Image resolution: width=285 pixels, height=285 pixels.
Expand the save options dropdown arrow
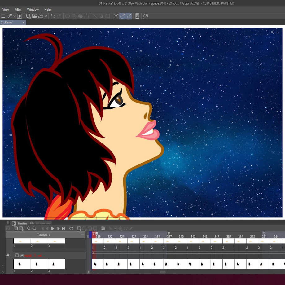click(46, 16)
